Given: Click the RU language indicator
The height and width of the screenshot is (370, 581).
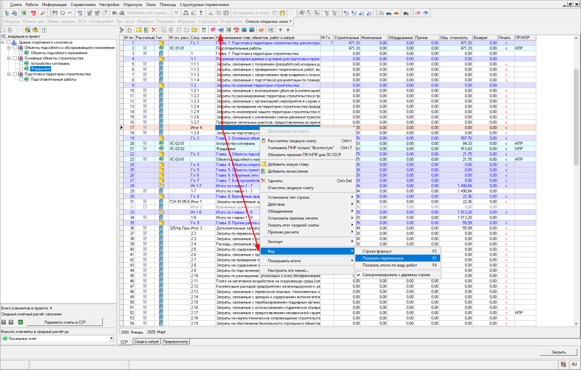Looking at the screenshot, I should pyautogui.click(x=574, y=364).
